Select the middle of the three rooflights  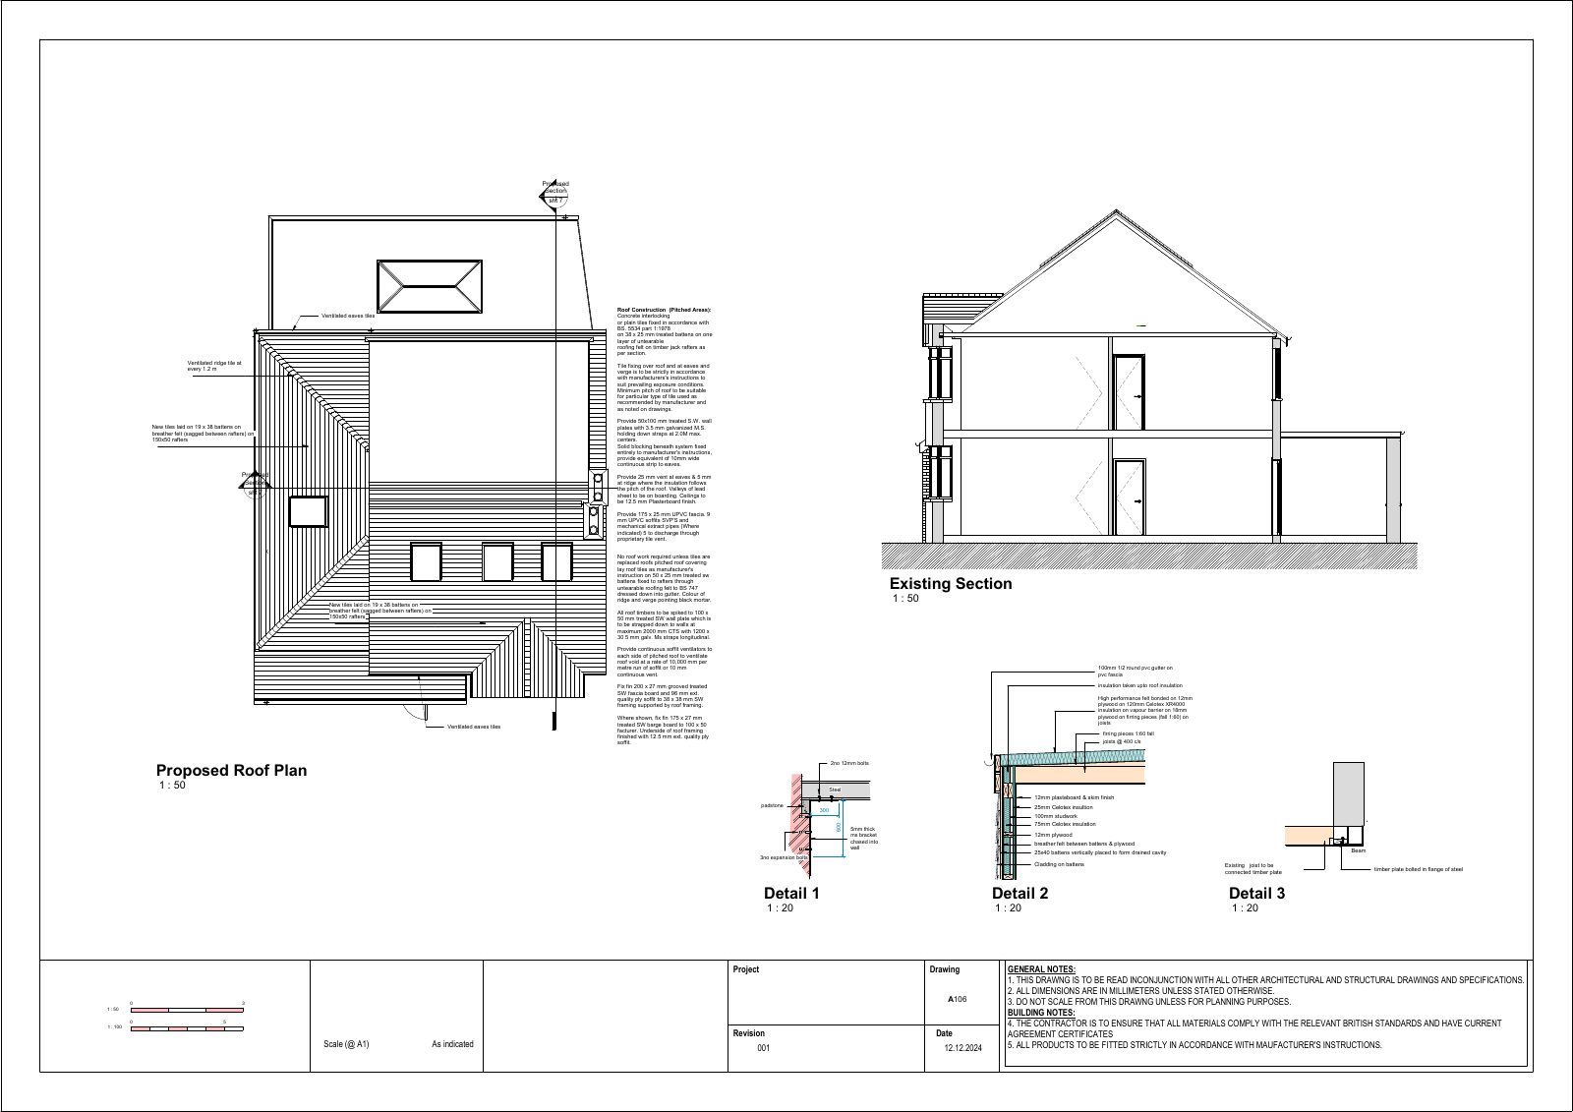pos(497,562)
